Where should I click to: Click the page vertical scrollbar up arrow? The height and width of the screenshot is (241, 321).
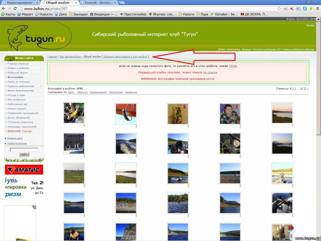(319, 19)
